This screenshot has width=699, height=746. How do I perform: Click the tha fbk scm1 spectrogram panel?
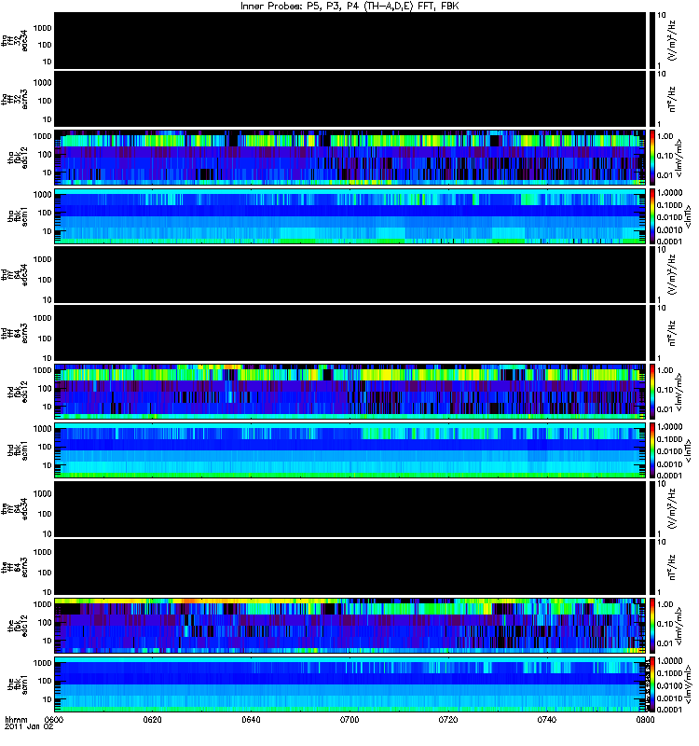(x=349, y=216)
